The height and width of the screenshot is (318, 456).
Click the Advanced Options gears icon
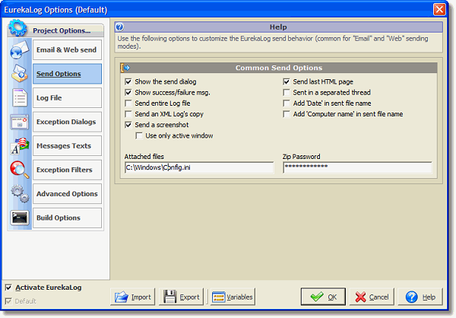(20, 194)
